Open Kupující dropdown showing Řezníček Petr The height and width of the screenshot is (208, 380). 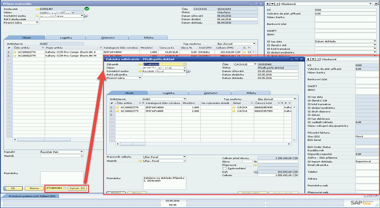pos(81,152)
